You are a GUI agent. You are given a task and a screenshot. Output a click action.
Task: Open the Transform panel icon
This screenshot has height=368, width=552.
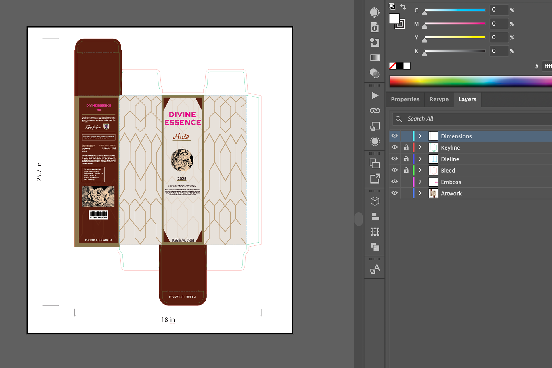pyautogui.click(x=375, y=232)
